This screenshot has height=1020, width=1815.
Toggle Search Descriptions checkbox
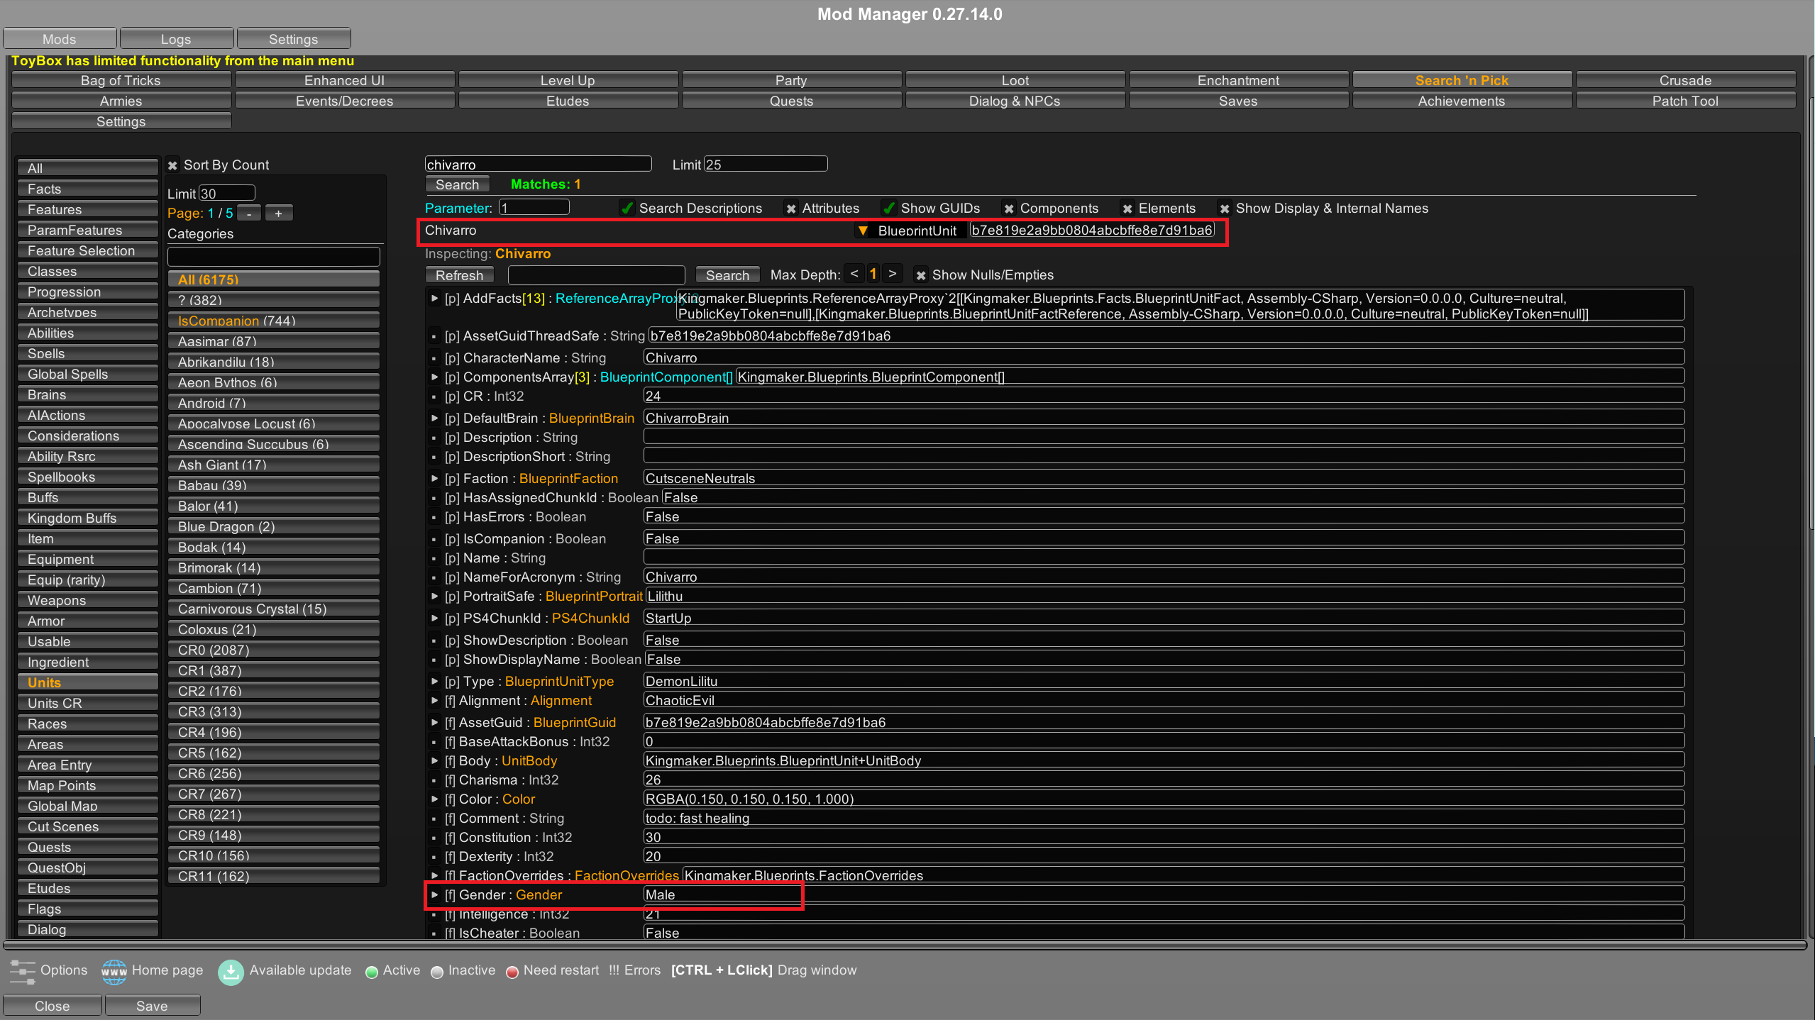[x=627, y=209]
